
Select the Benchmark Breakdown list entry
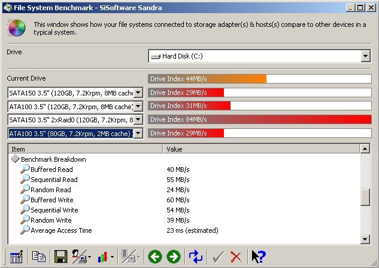point(53,159)
